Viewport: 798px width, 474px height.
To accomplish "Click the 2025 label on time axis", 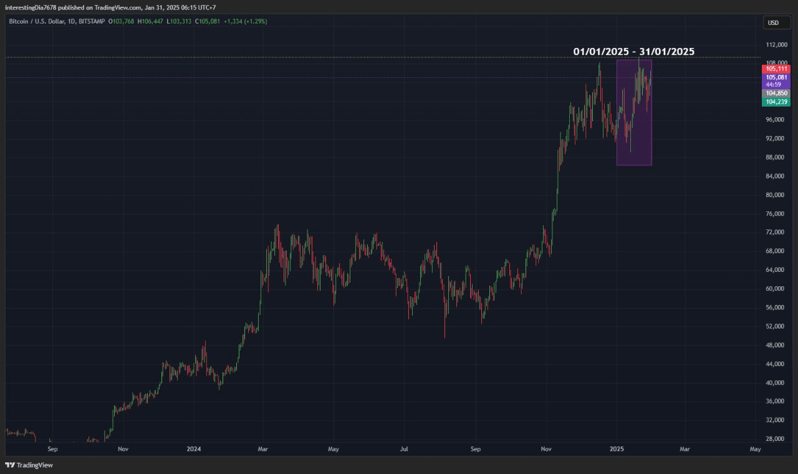I will click(x=617, y=448).
